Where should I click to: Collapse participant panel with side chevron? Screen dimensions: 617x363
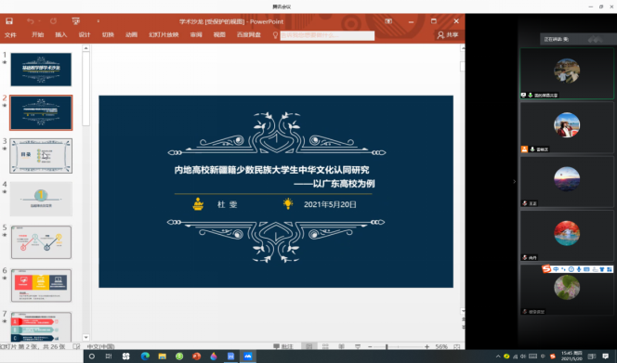(x=514, y=181)
